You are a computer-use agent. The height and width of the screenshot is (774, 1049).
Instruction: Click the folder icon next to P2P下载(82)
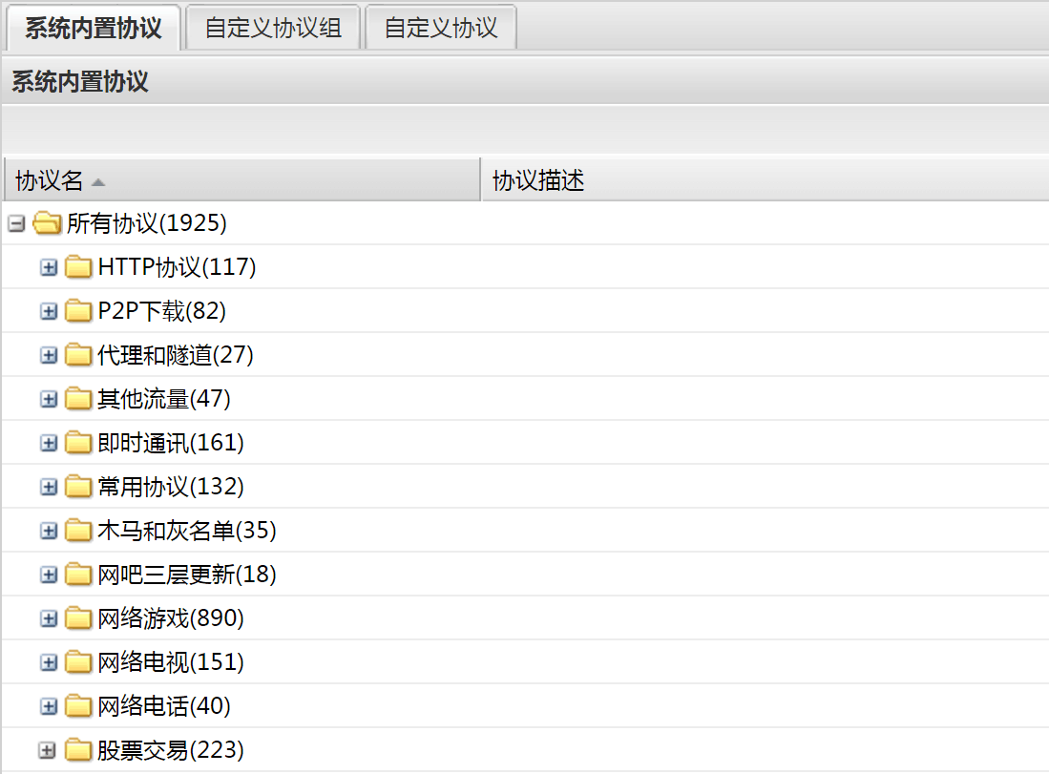[78, 311]
